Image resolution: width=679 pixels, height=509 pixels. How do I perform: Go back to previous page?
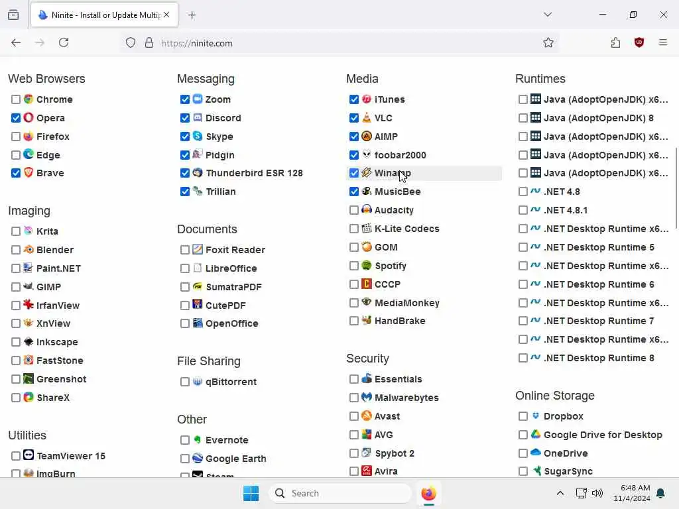(16, 42)
